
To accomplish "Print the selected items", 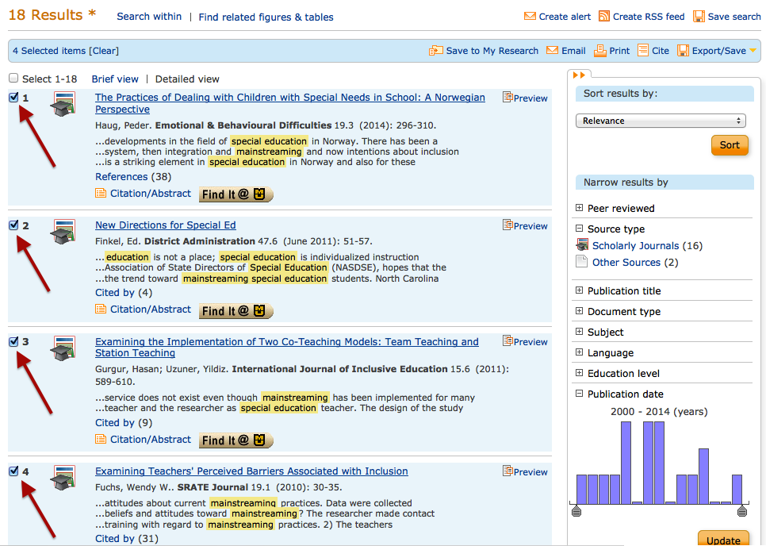I will point(611,50).
